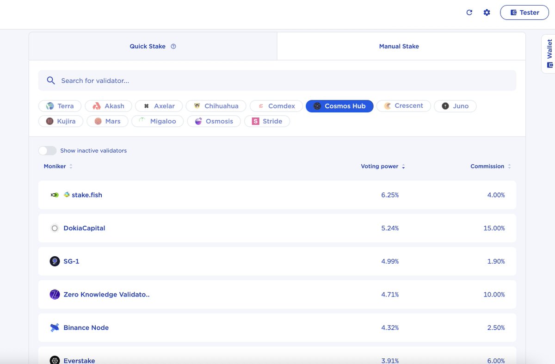Click the DokiaCapital validator logo
The height and width of the screenshot is (364, 555).
(55, 228)
